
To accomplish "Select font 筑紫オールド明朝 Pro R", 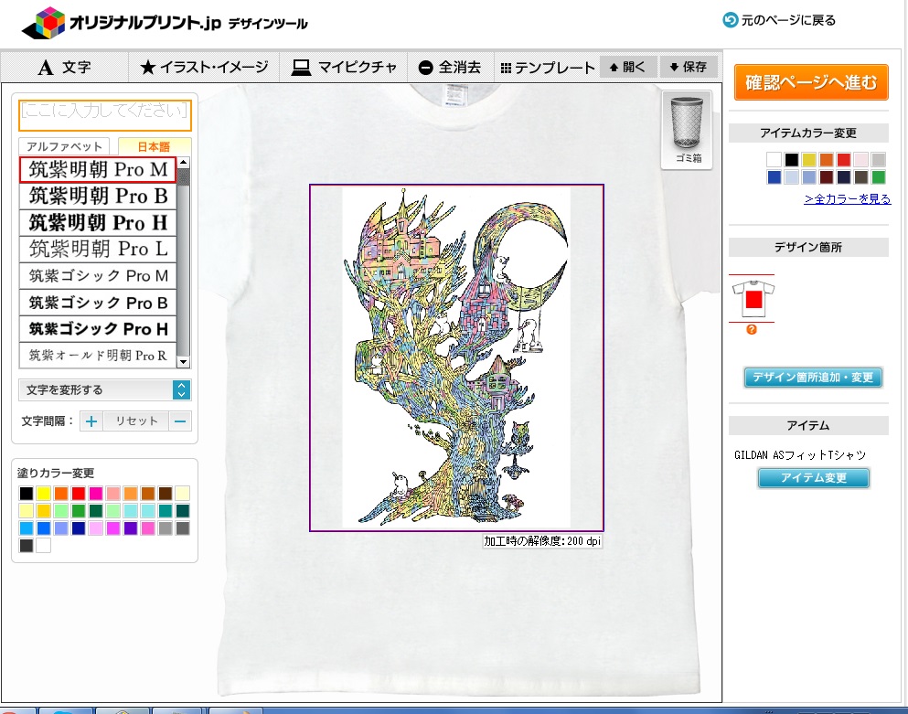I will tap(98, 355).
